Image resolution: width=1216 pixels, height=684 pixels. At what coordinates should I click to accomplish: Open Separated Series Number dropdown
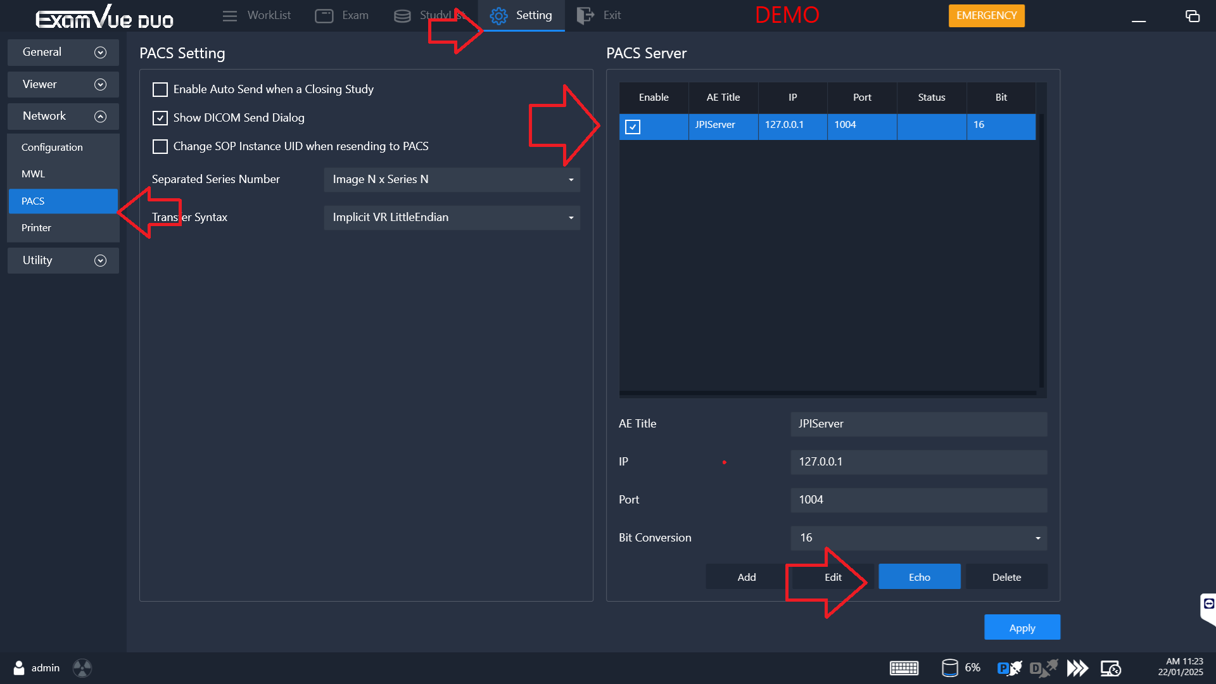452,180
